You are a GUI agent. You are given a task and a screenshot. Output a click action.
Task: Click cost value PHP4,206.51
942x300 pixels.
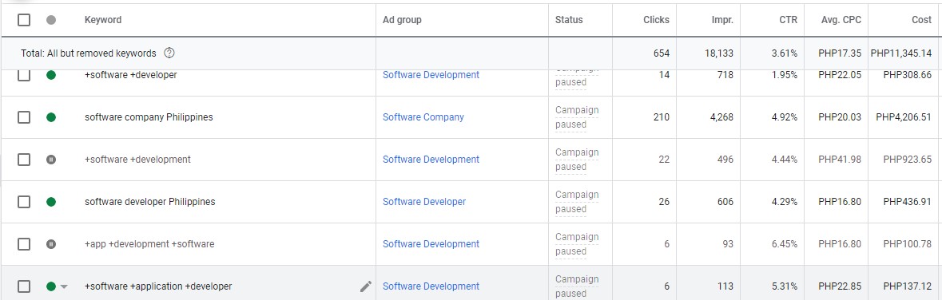[x=904, y=117]
